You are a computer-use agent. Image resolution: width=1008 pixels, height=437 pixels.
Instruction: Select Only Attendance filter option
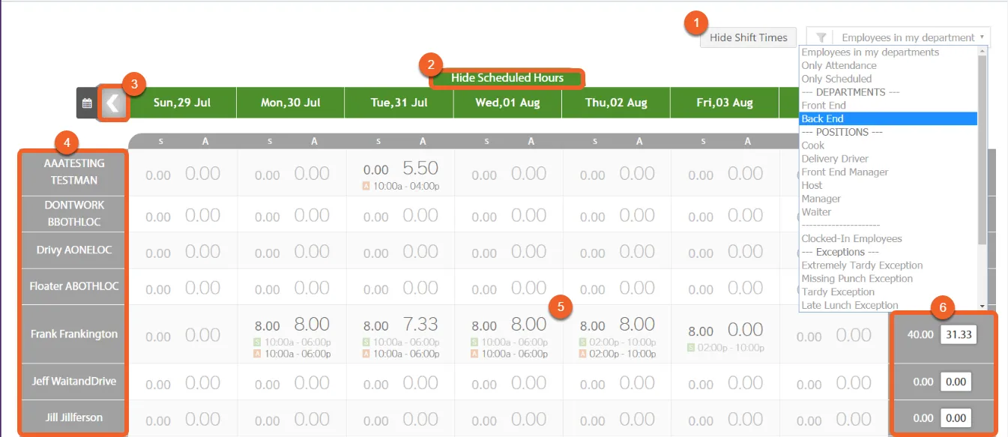(839, 66)
